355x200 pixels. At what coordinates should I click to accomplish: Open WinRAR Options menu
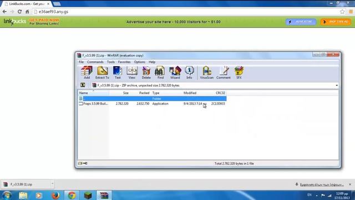click(139, 62)
